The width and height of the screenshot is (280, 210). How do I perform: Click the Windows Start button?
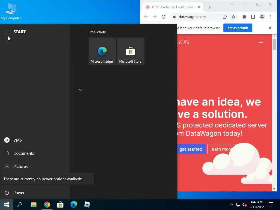click(x=7, y=205)
